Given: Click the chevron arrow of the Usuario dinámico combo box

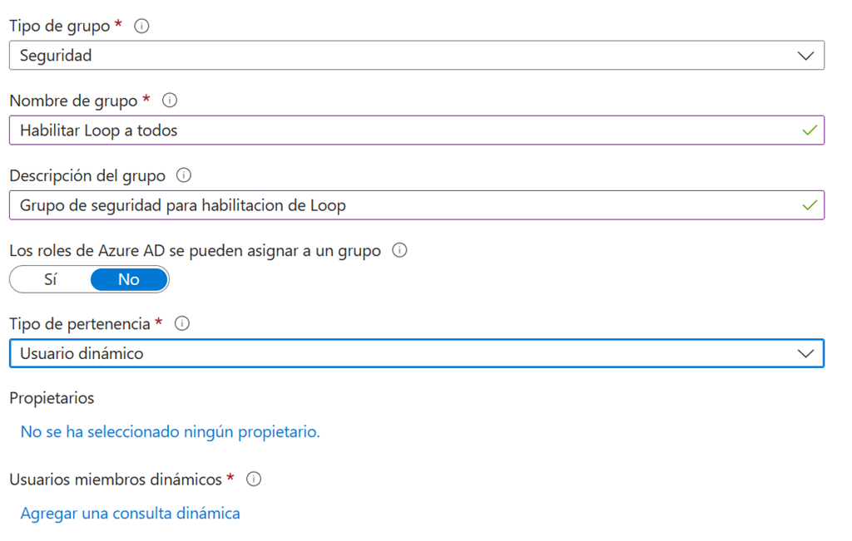Looking at the screenshot, I should (x=805, y=353).
